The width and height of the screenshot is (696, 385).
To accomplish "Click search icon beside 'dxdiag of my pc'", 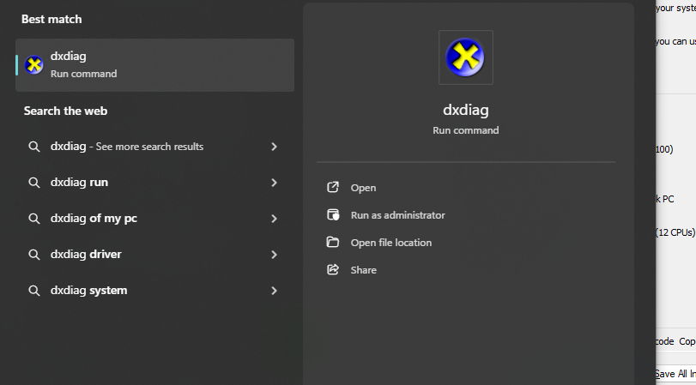I will 34,219.
